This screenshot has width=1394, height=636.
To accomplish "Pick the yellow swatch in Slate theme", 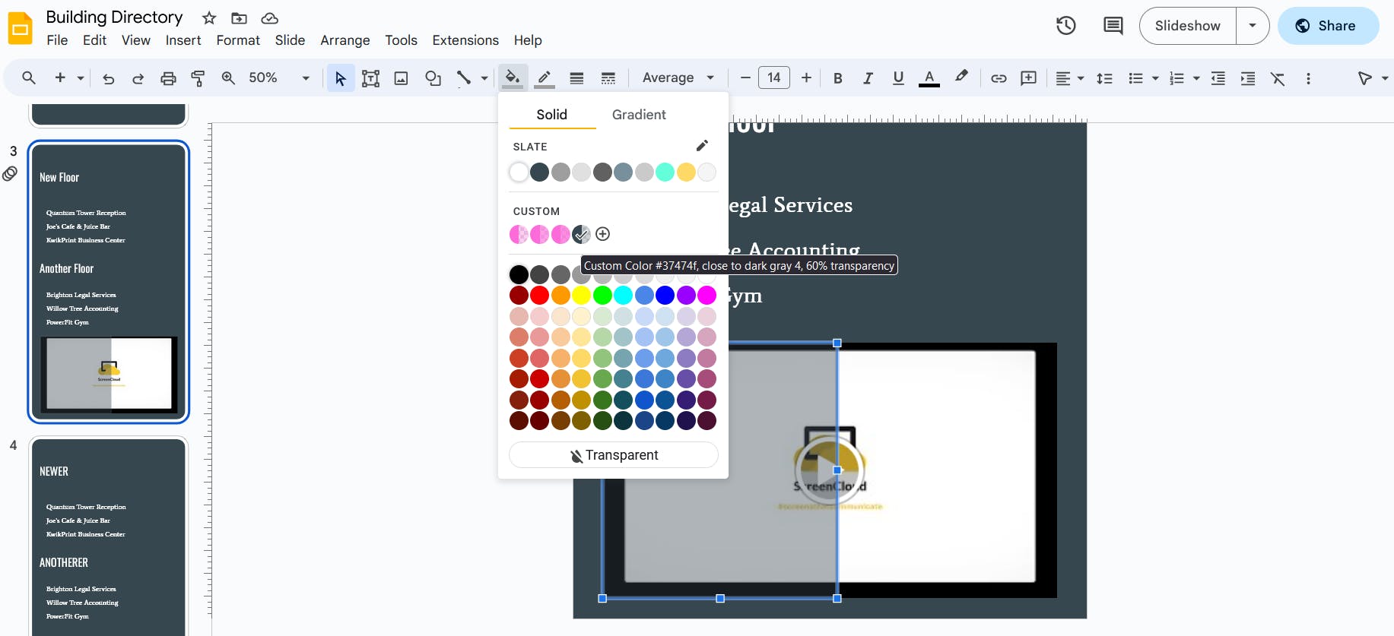I will pos(686,172).
